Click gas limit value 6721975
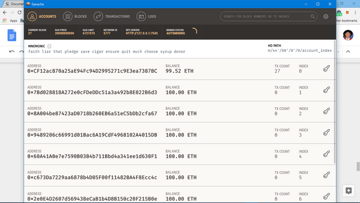The width and height of the screenshot is (360, 203). tap(89, 33)
